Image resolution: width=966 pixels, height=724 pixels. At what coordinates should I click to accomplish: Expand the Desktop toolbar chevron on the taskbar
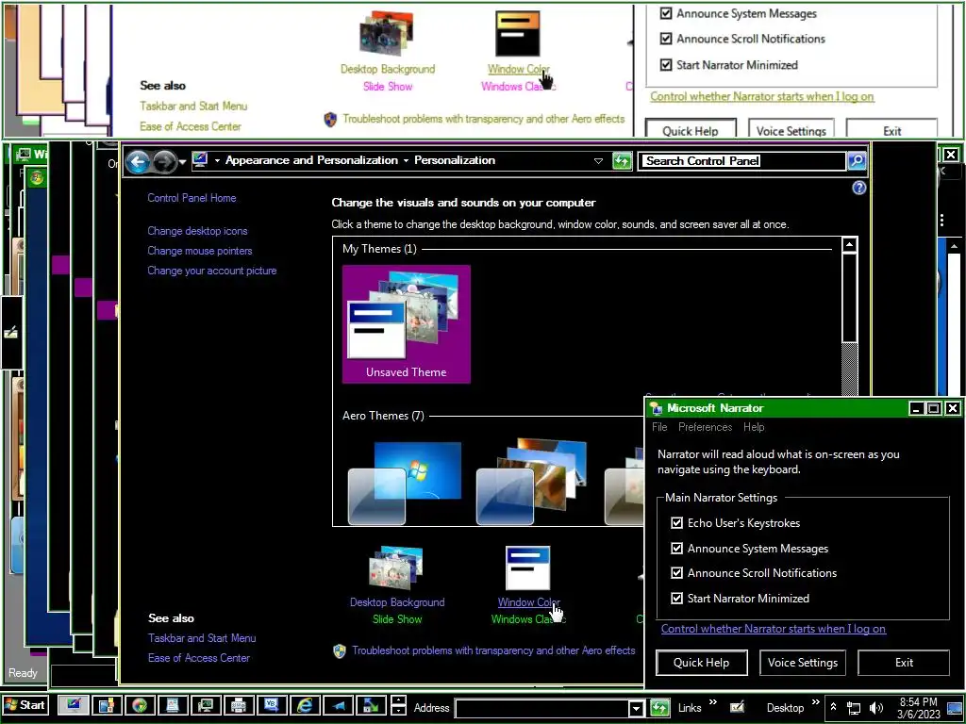coord(815,701)
